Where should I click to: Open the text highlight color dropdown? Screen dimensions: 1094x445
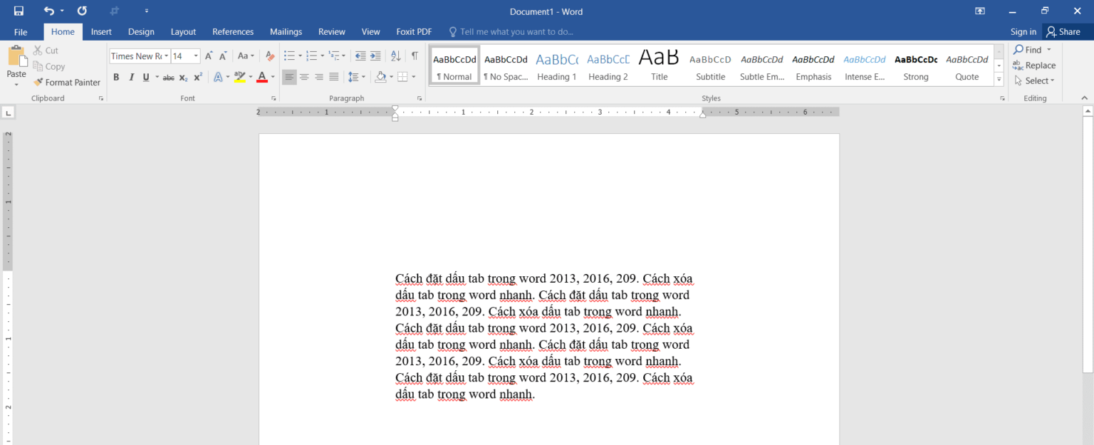click(x=249, y=77)
